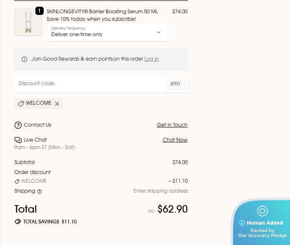Image resolution: width=290 pixels, height=245 pixels.
Task: Click the Total Savings tag icon
Action: click(18, 222)
